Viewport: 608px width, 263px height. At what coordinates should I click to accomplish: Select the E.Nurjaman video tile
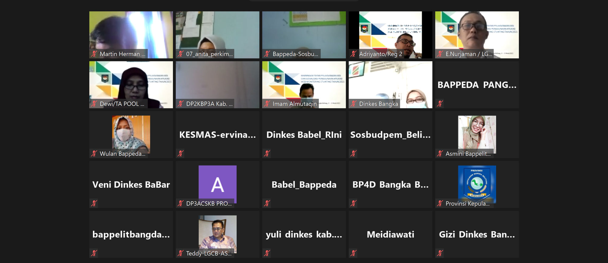click(x=477, y=35)
